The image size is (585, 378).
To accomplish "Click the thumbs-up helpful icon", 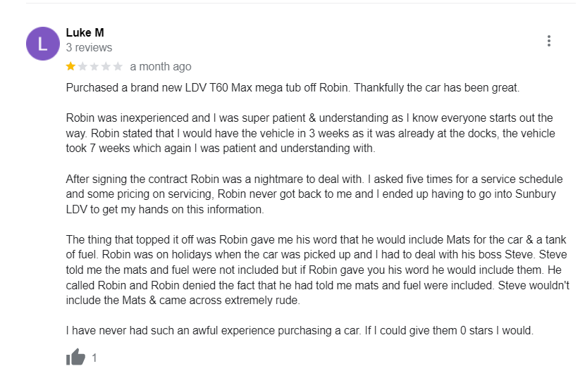I will (75, 357).
